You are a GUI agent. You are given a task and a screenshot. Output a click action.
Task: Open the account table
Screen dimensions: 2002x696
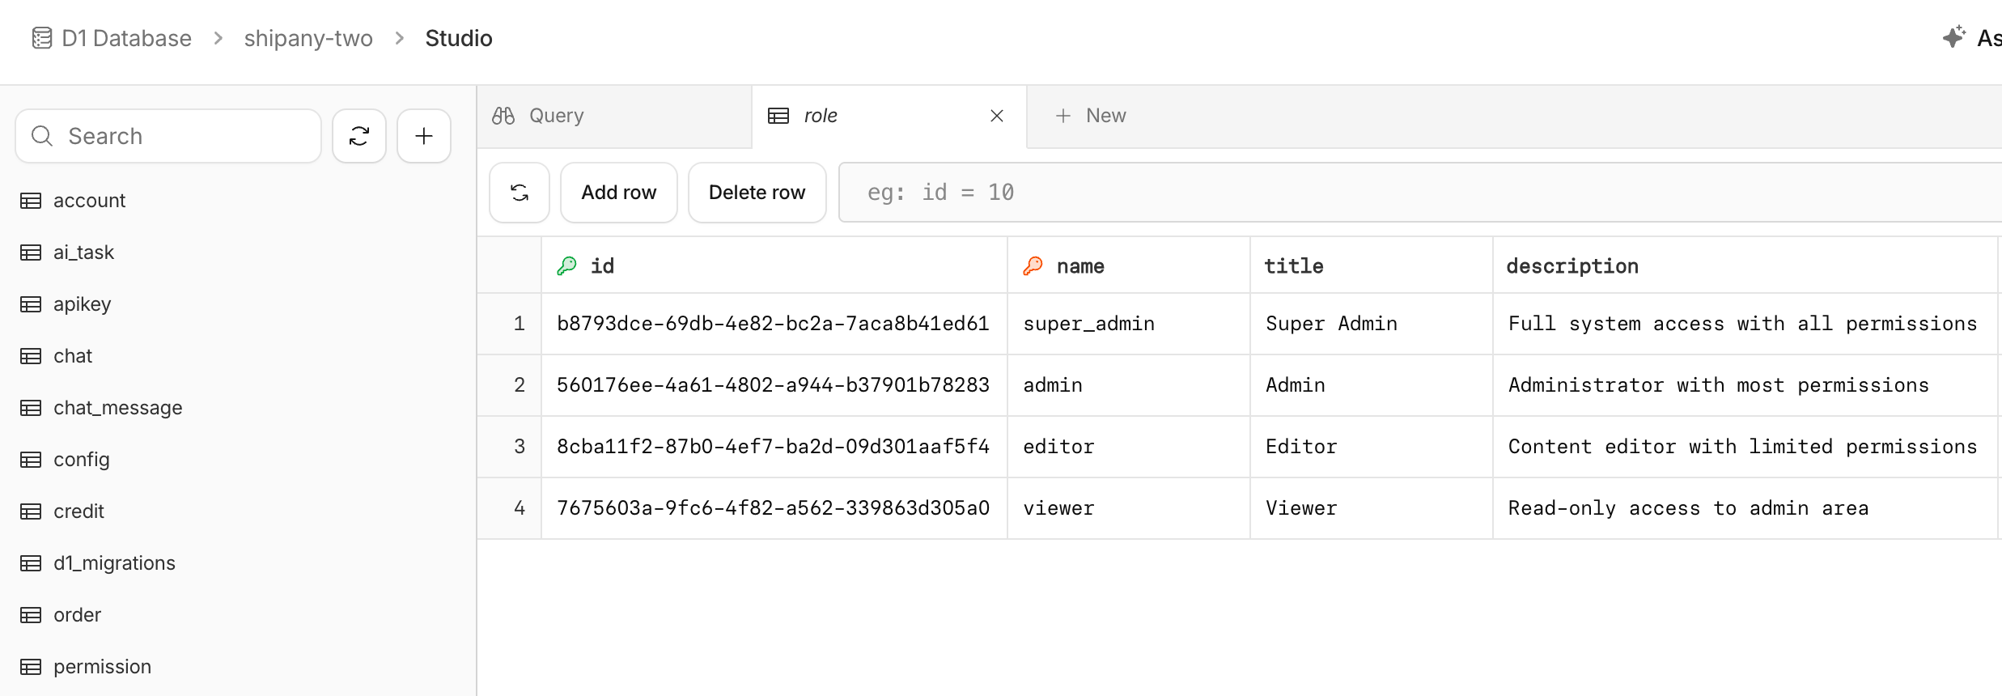(x=89, y=201)
